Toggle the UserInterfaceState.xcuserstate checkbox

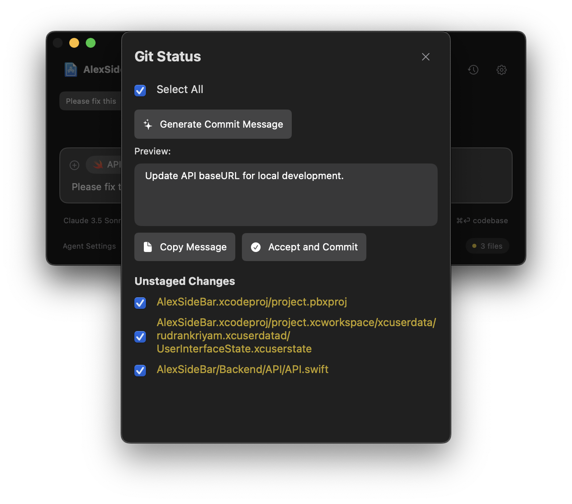point(140,336)
